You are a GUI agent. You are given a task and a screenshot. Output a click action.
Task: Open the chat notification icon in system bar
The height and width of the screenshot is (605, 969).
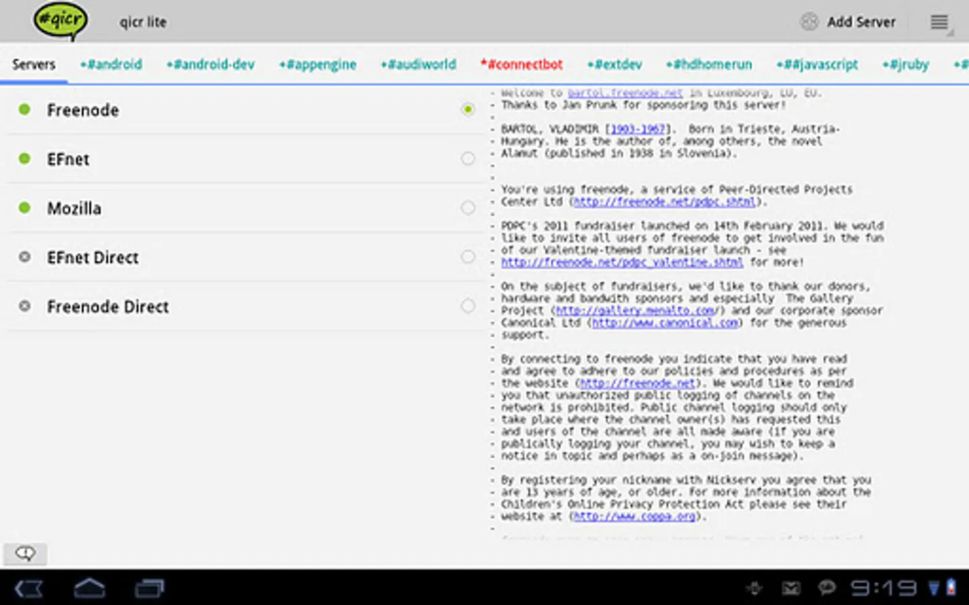(x=827, y=589)
